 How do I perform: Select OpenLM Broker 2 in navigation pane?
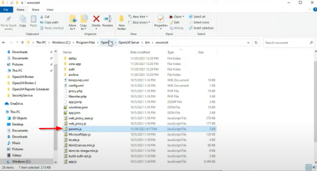tap(24, 83)
